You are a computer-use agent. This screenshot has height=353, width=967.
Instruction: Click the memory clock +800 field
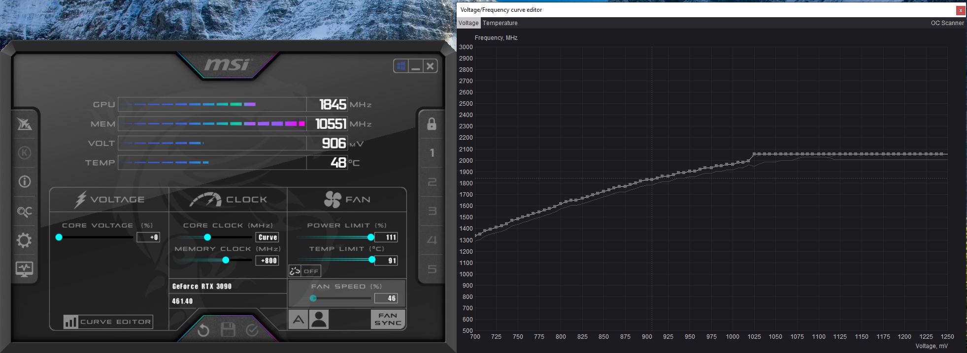tap(267, 261)
